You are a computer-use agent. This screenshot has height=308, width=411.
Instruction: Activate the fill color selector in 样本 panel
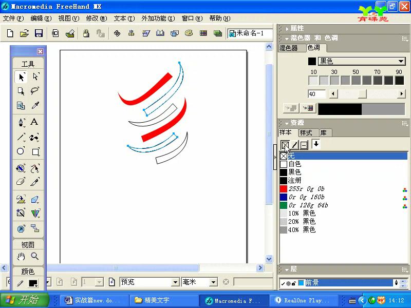pyautogui.click(x=285, y=145)
